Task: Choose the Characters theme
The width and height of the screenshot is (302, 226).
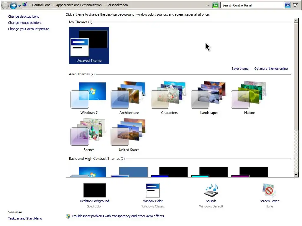Action: point(169,98)
